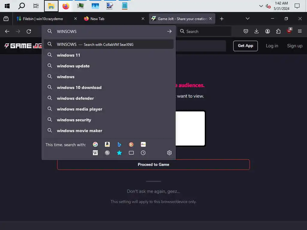Screen dimensions: 307x230
Task: Go back to the previous page
Action: click(7, 31)
